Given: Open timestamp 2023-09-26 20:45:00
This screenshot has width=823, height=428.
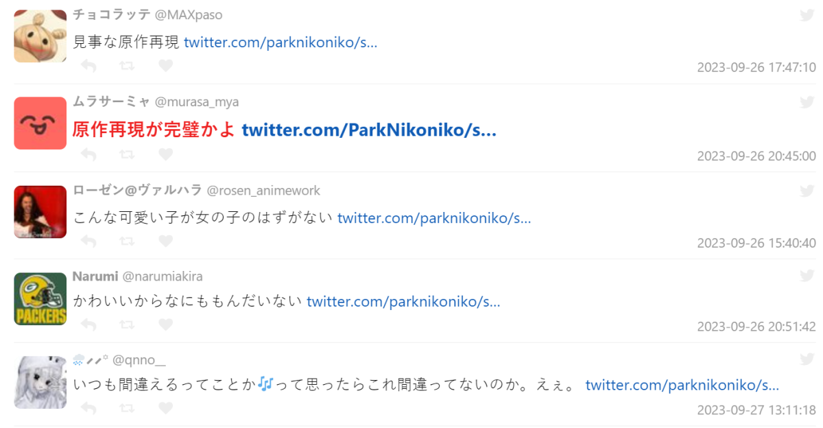Looking at the screenshot, I should pyautogui.click(x=756, y=156).
